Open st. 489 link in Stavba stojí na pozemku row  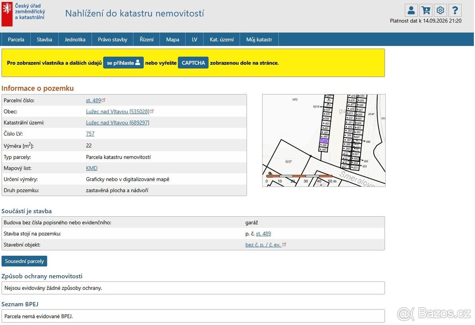tap(264, 234)
